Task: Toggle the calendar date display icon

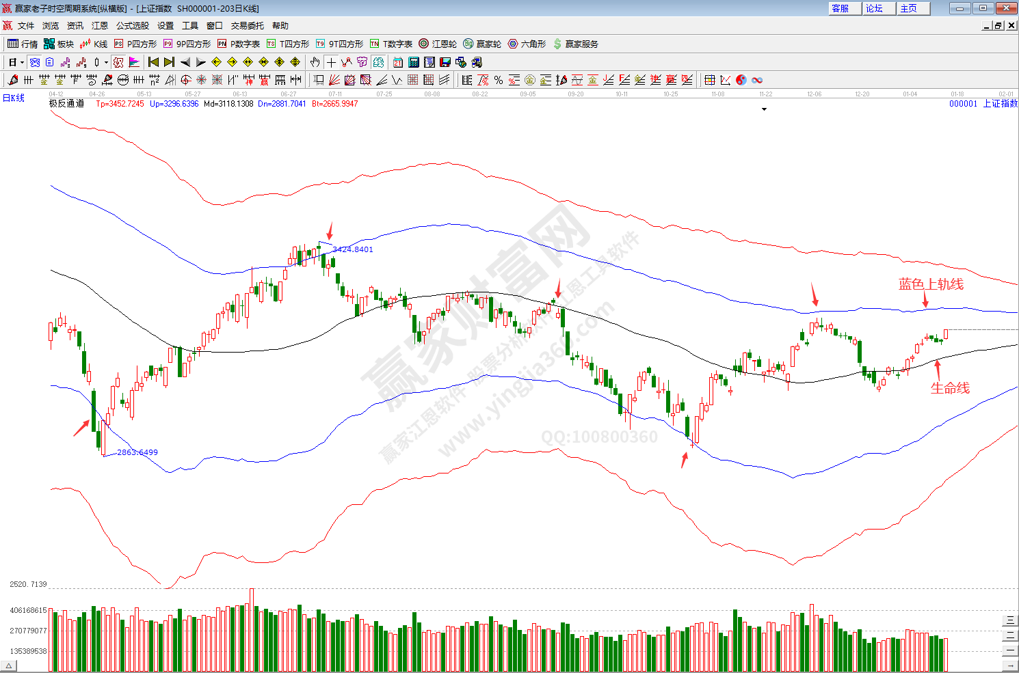Action: [398, 62]
